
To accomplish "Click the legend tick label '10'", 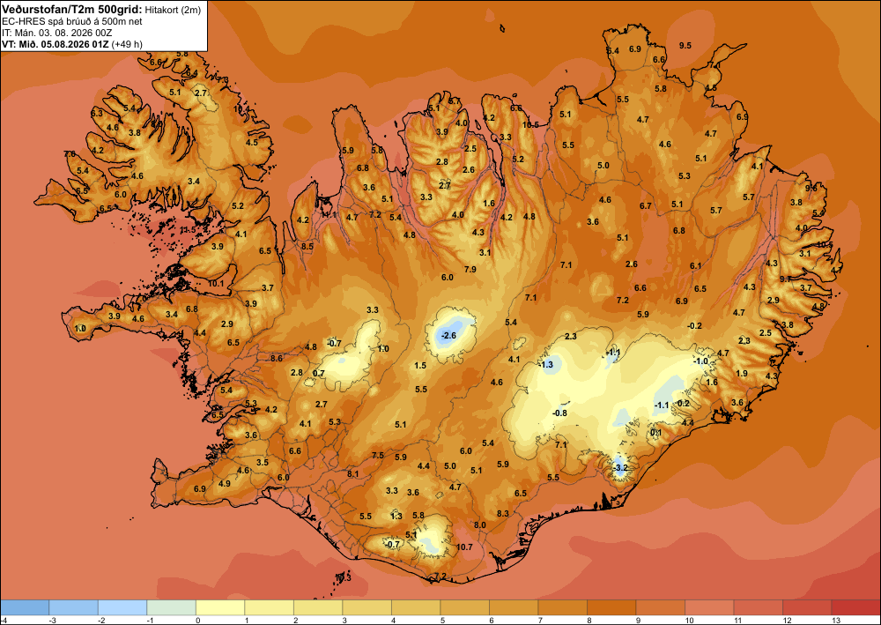I will pyautogui.click(x=688, y=620).
